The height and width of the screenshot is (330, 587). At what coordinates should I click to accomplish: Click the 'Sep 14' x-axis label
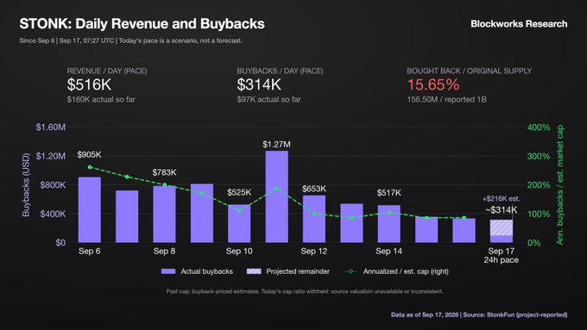point(389,251)
